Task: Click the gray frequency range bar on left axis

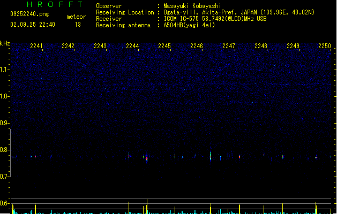Action: (10, 153)
